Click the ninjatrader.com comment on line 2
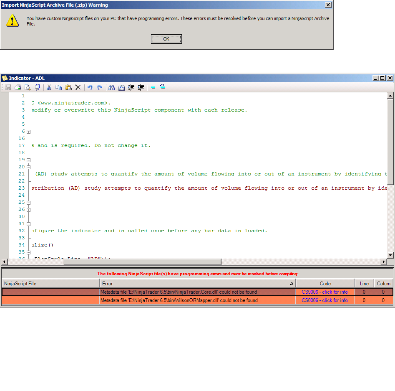Image resolution: width=395 pixels, height=391 pixels. (x=71, y=103)
